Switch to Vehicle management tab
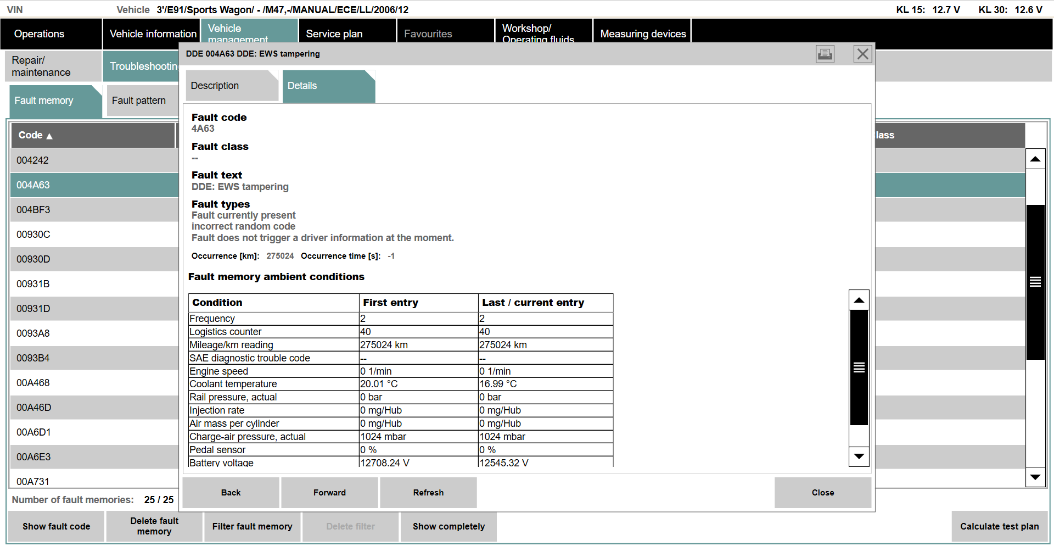 point(249,31)
